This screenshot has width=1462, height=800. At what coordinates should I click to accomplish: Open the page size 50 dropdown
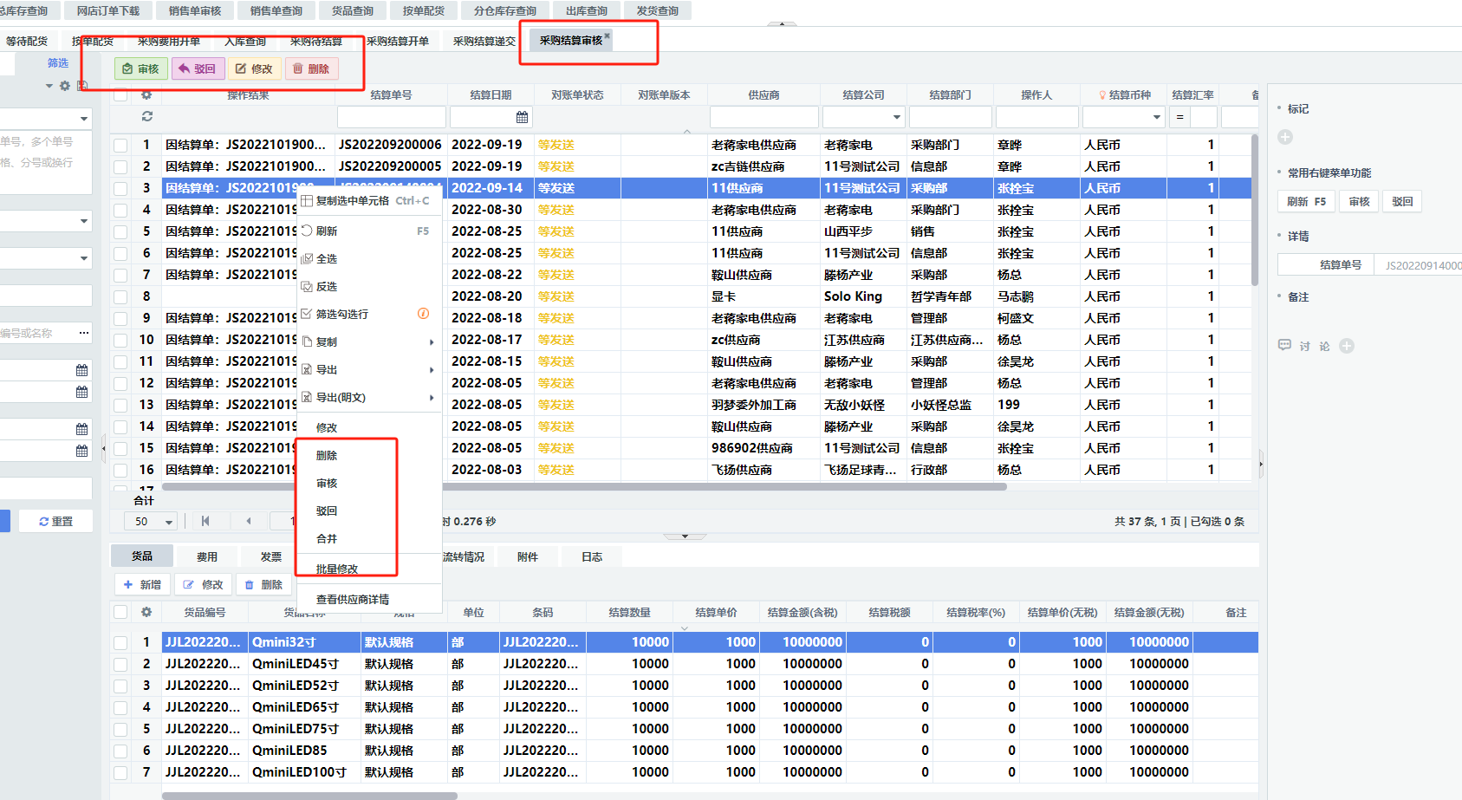(169, 522)
